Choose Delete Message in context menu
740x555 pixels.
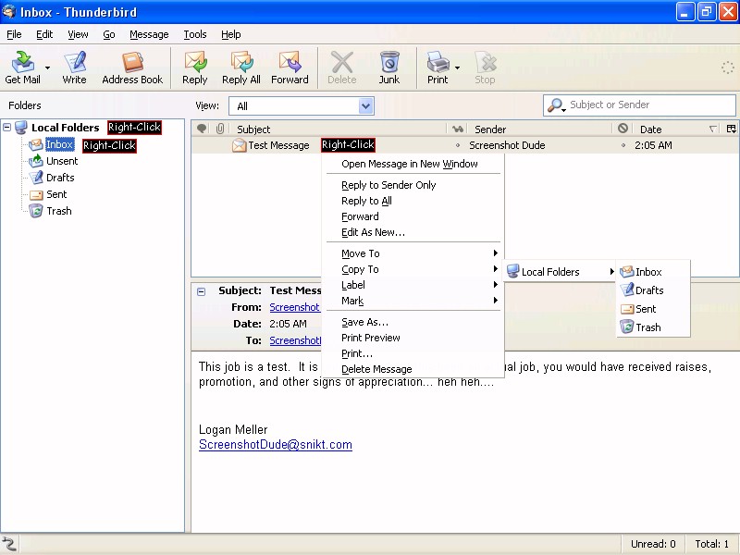413,369
